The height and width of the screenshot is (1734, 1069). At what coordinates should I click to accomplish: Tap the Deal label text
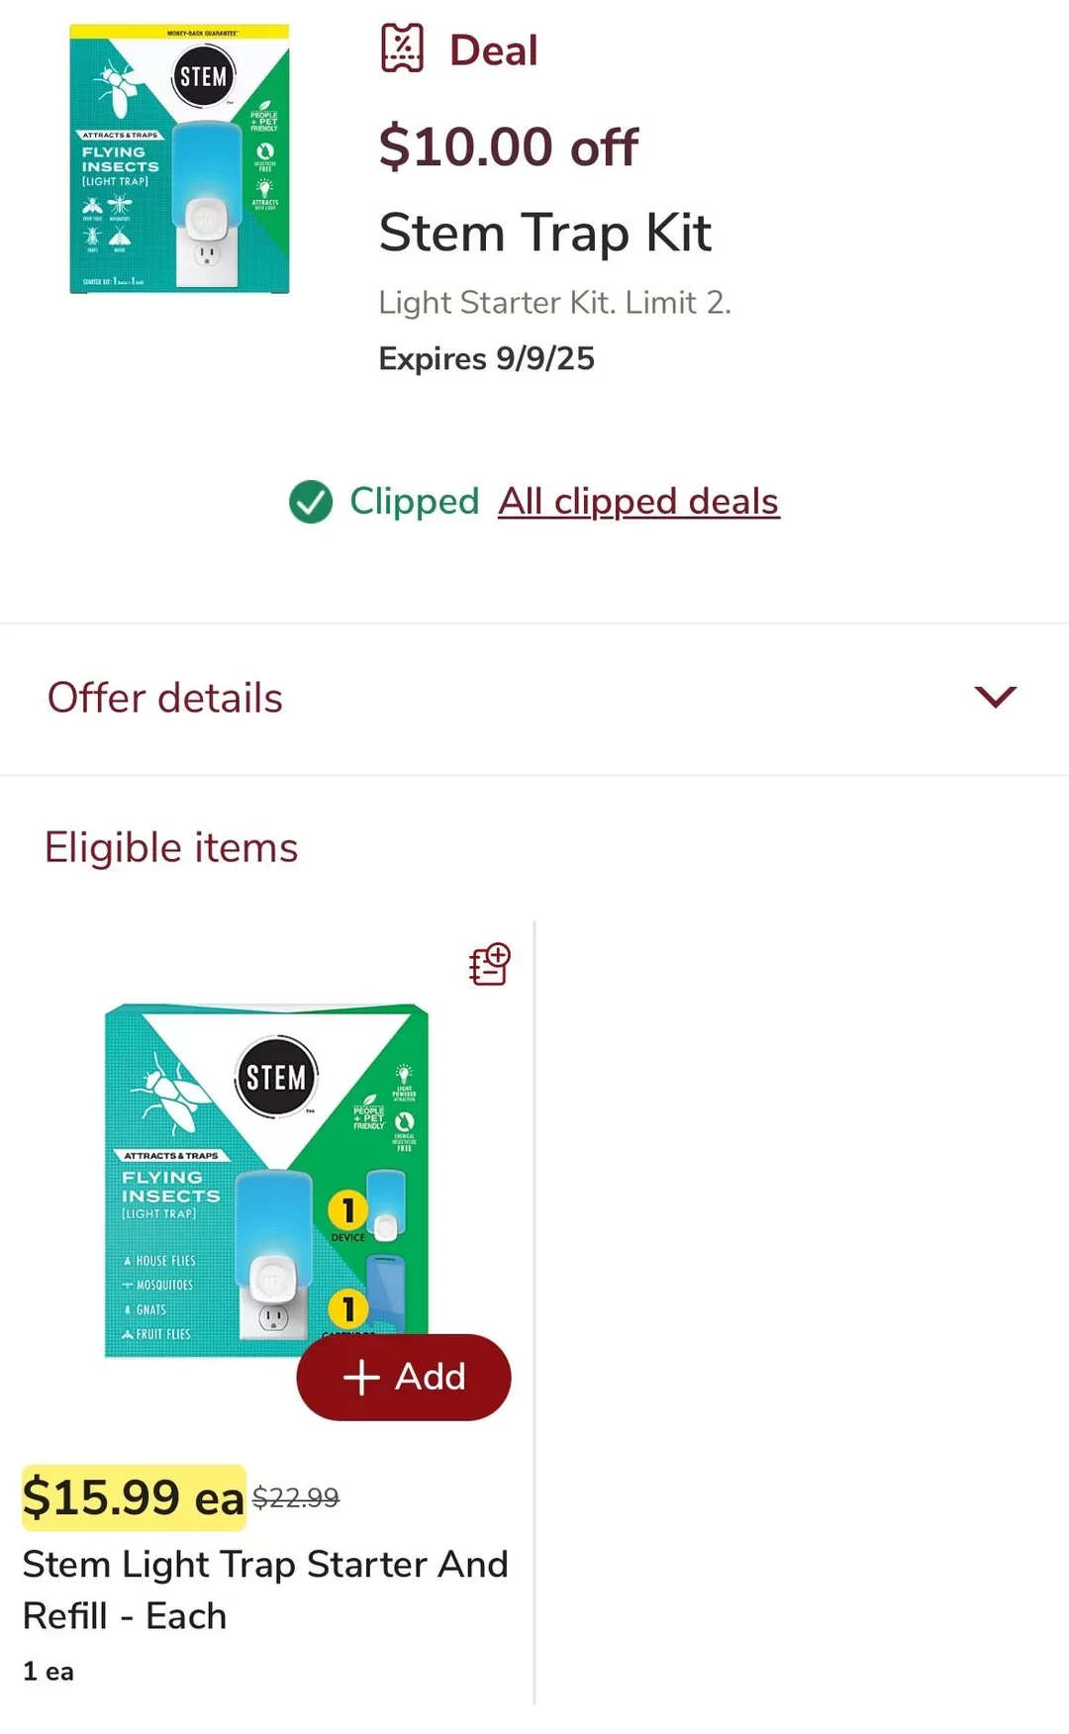(x=494, y=50)
